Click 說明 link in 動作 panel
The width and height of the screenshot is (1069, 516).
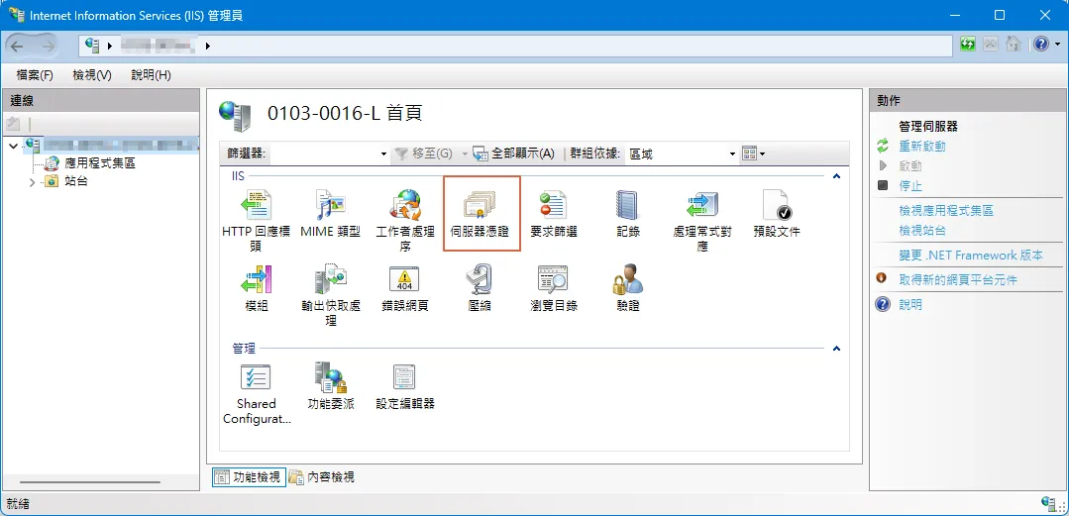tap(910, 305)
